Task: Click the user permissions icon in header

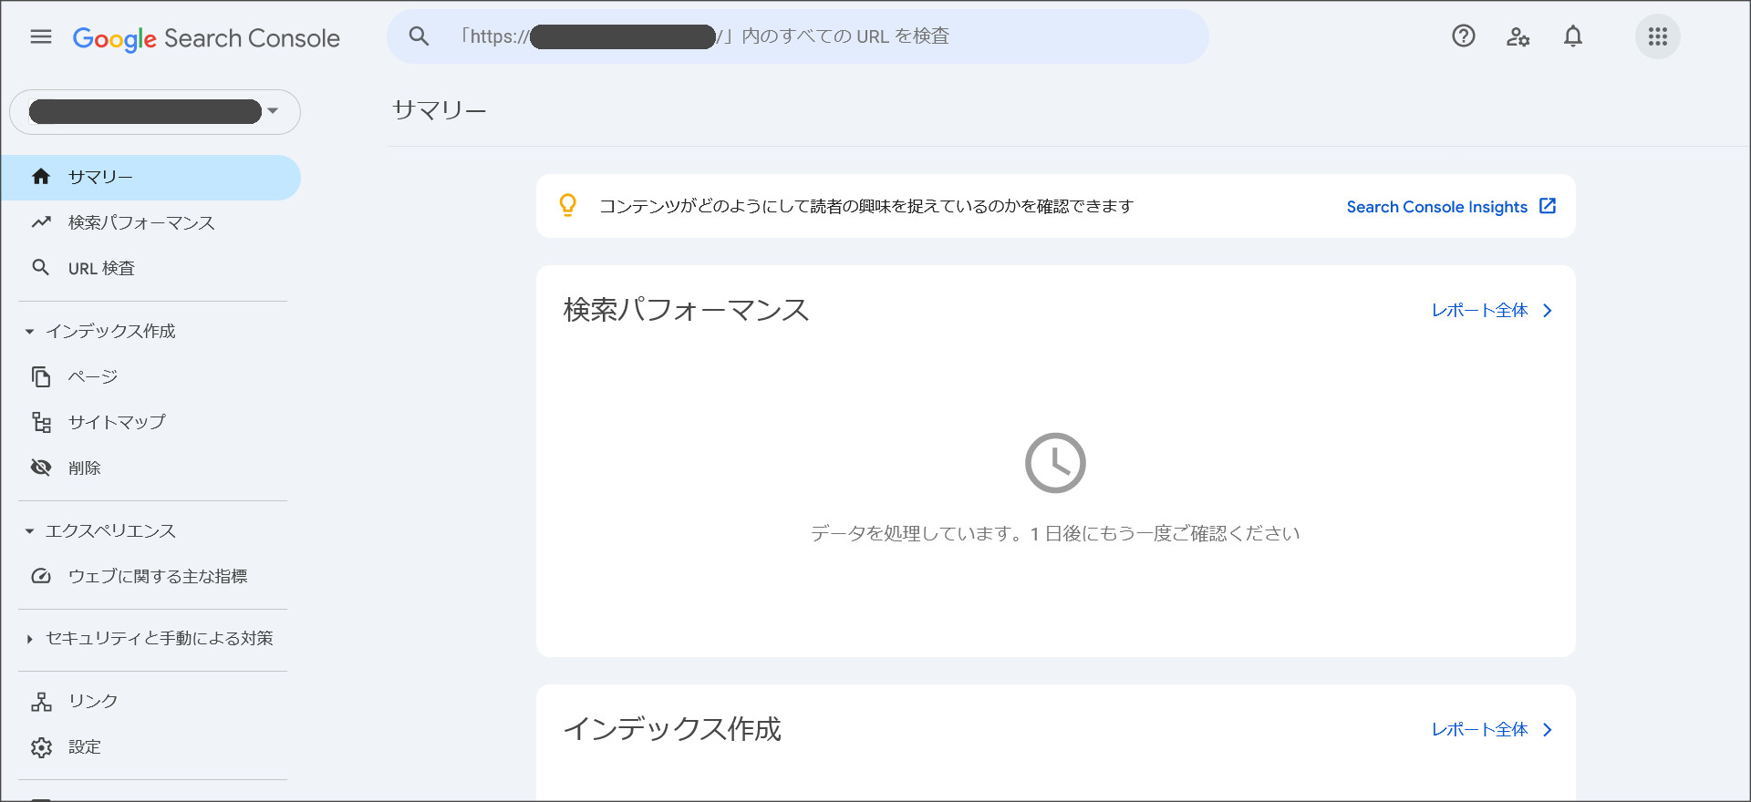Action: [x=1518, y=36]
